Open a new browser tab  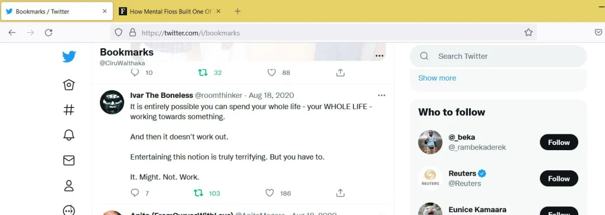coord(238,11)
